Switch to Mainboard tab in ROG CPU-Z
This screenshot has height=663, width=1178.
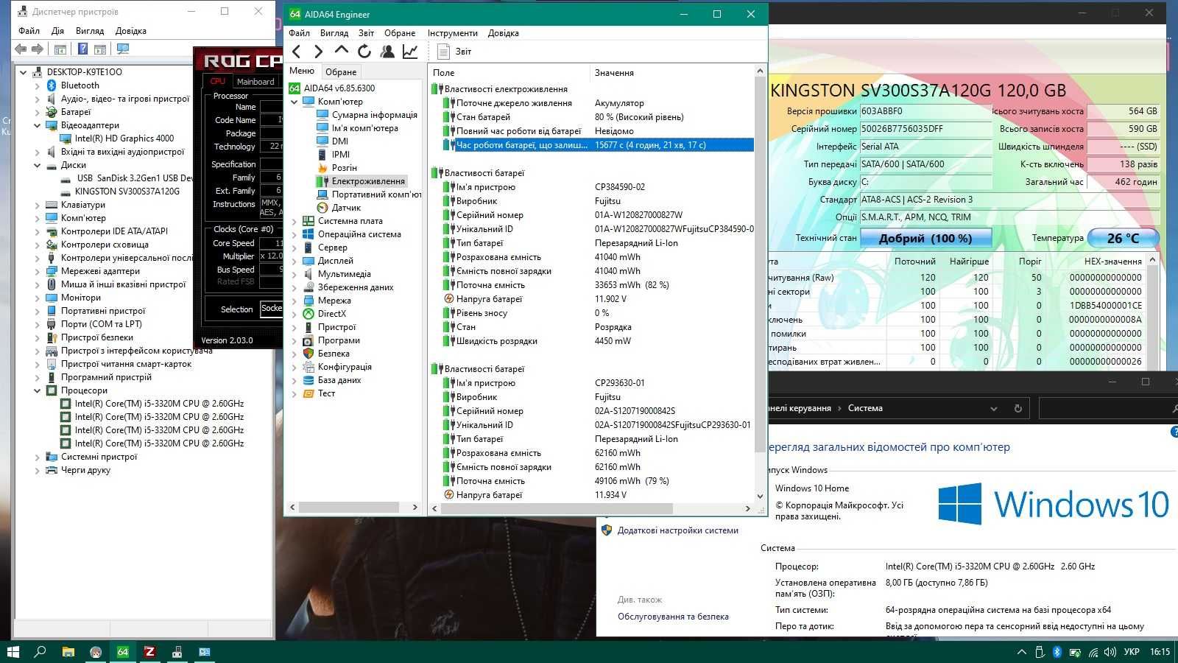click(x=255, y=82)
